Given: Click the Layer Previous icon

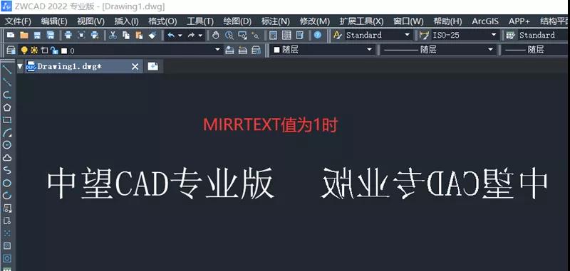Looking at the screenshot, I should point(242,50).
